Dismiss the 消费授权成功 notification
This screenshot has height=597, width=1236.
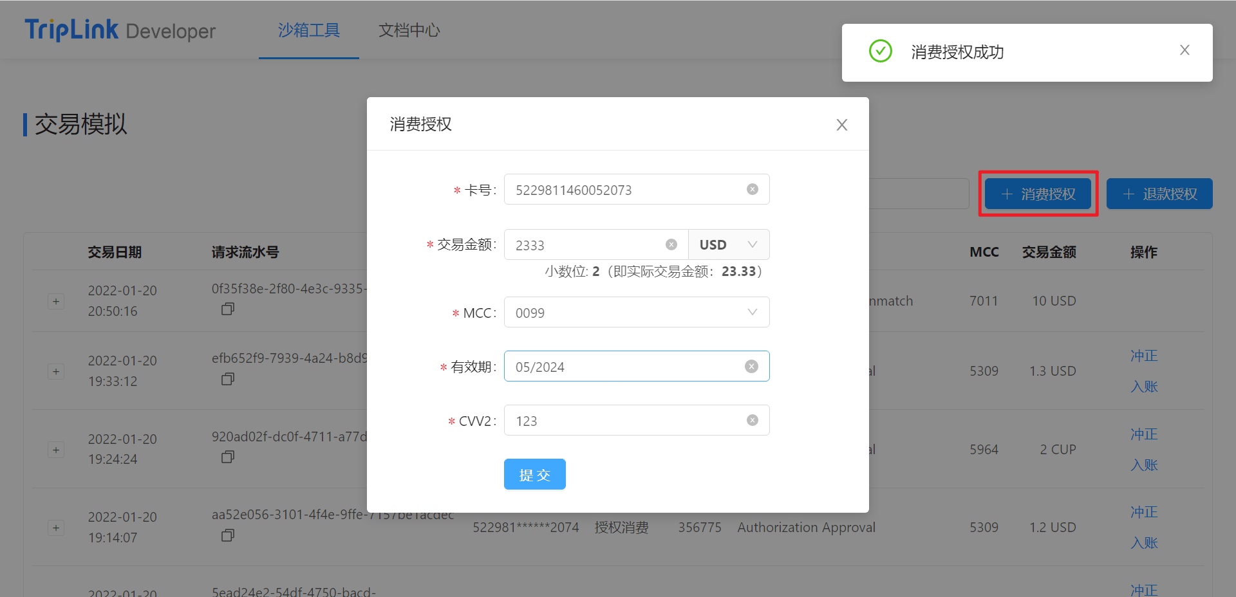[x=1184, y=50]
